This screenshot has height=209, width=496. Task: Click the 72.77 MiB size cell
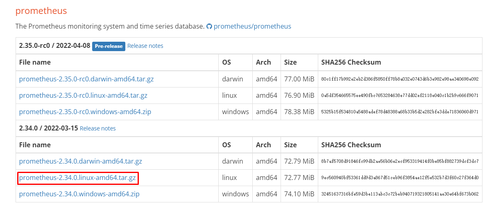[x=299, y=178]
